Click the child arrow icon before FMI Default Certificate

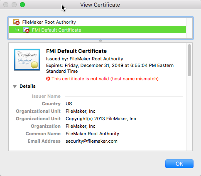coord(17,30)
